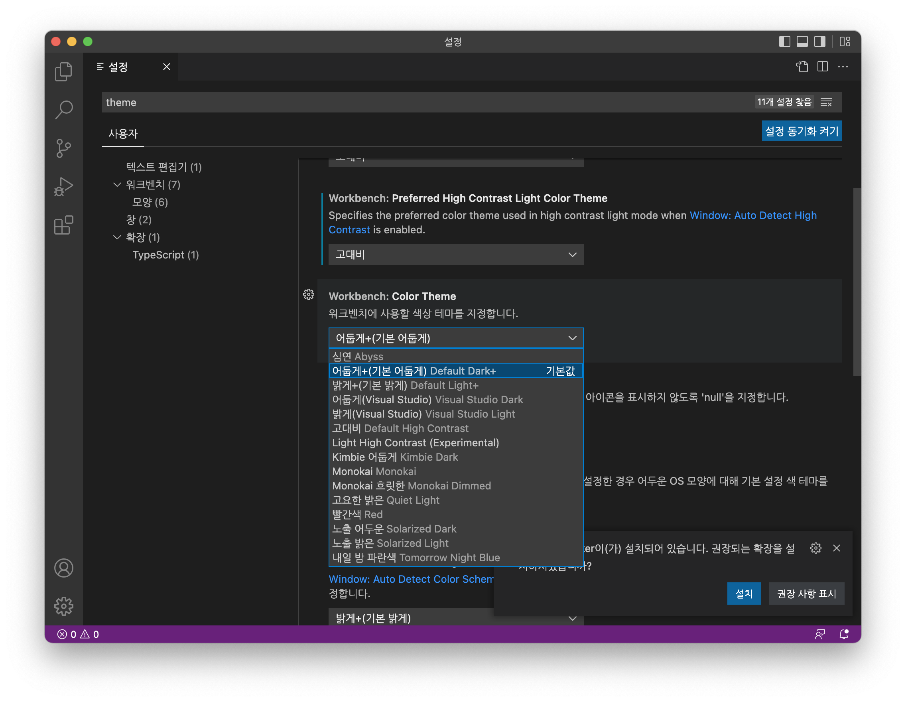Open the Source Control view
This screenshot has height=702, width=906.
coord(63,148)
